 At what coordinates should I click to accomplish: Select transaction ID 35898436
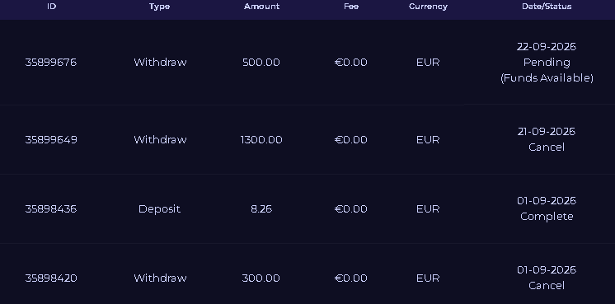pyautogui.click(x=51, y=209)
